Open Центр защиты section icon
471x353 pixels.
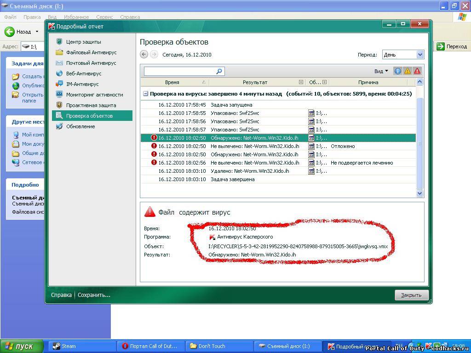tap(59, 42)
